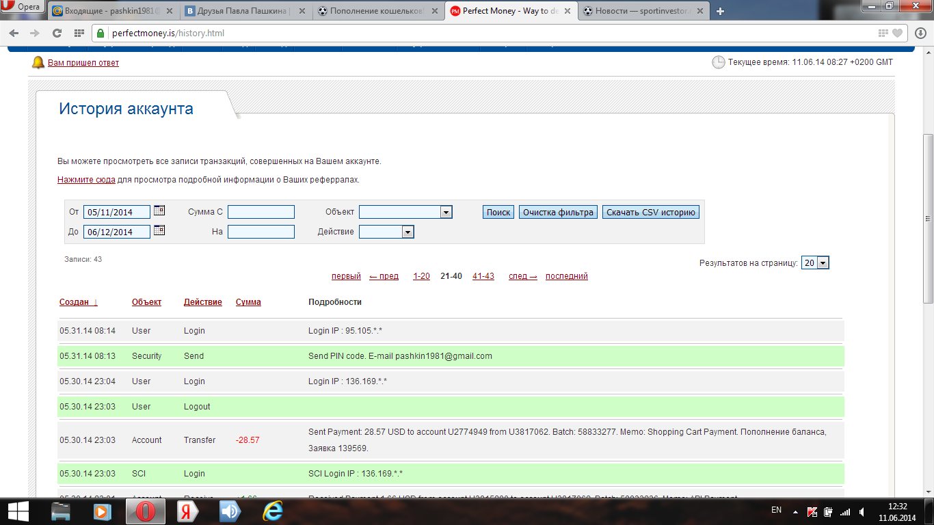This screenshot has width=934, height=525.
Task: Switch to Пополнение кошельков tab
Action: pos(378,11)
